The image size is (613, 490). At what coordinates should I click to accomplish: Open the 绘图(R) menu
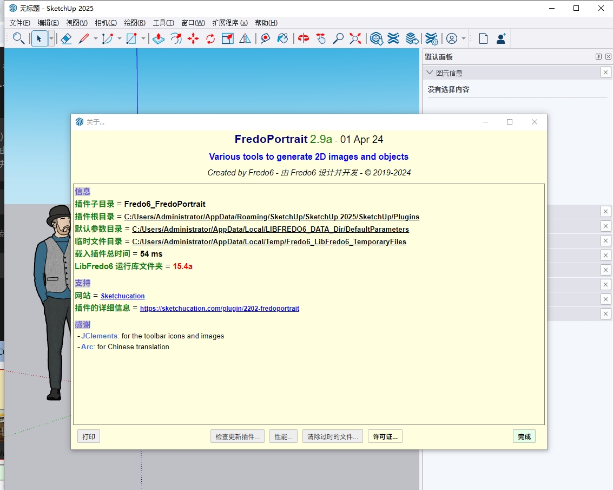point(135,23)
